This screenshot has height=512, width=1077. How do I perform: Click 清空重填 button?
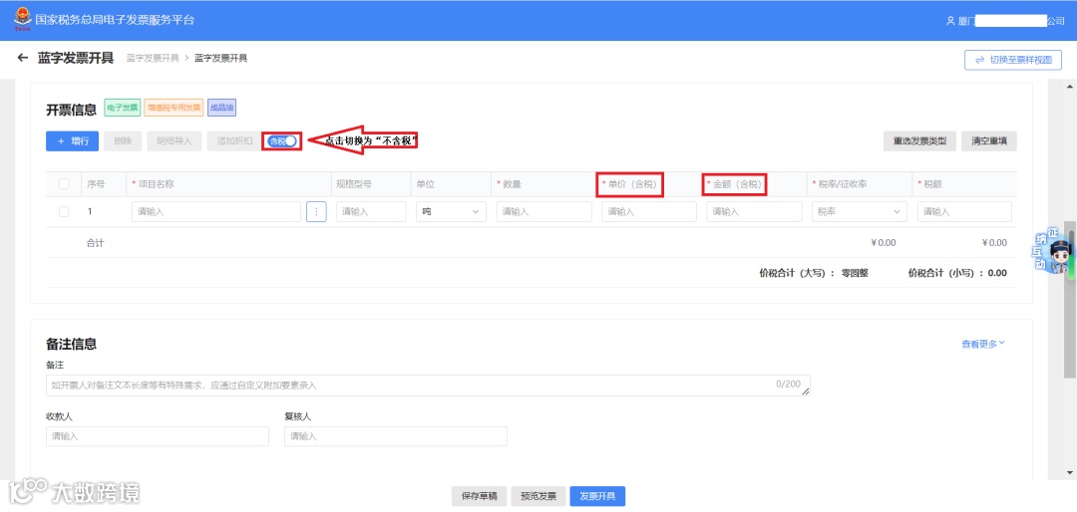tap(989, 141)
